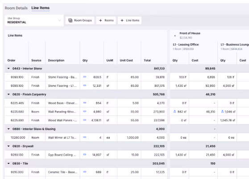
Task: Click total cell 273,900
Action: [x=159, y=111]
